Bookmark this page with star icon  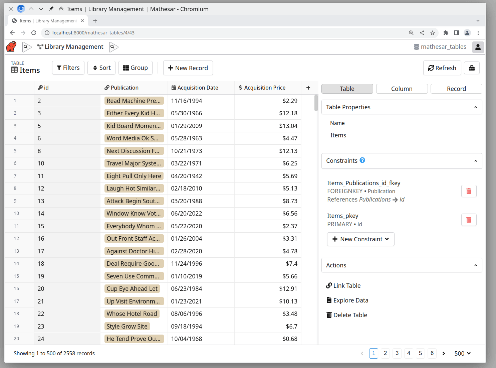(x=433, y=33)
